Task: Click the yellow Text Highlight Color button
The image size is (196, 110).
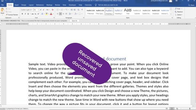Action: click(x=47, y=14)
